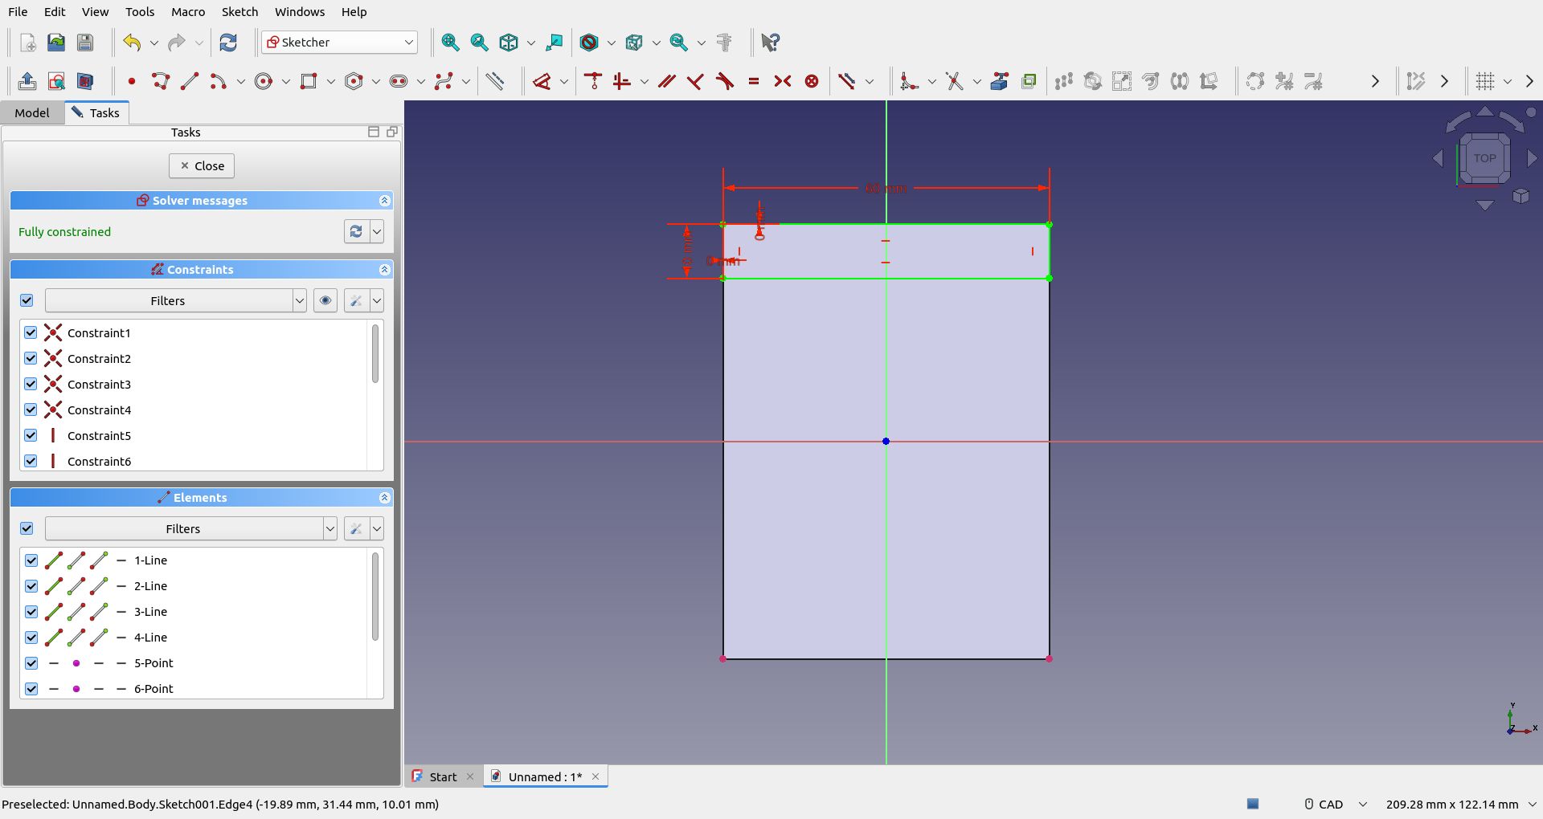Collapse the Solver messages section

[x=384, y=201]
